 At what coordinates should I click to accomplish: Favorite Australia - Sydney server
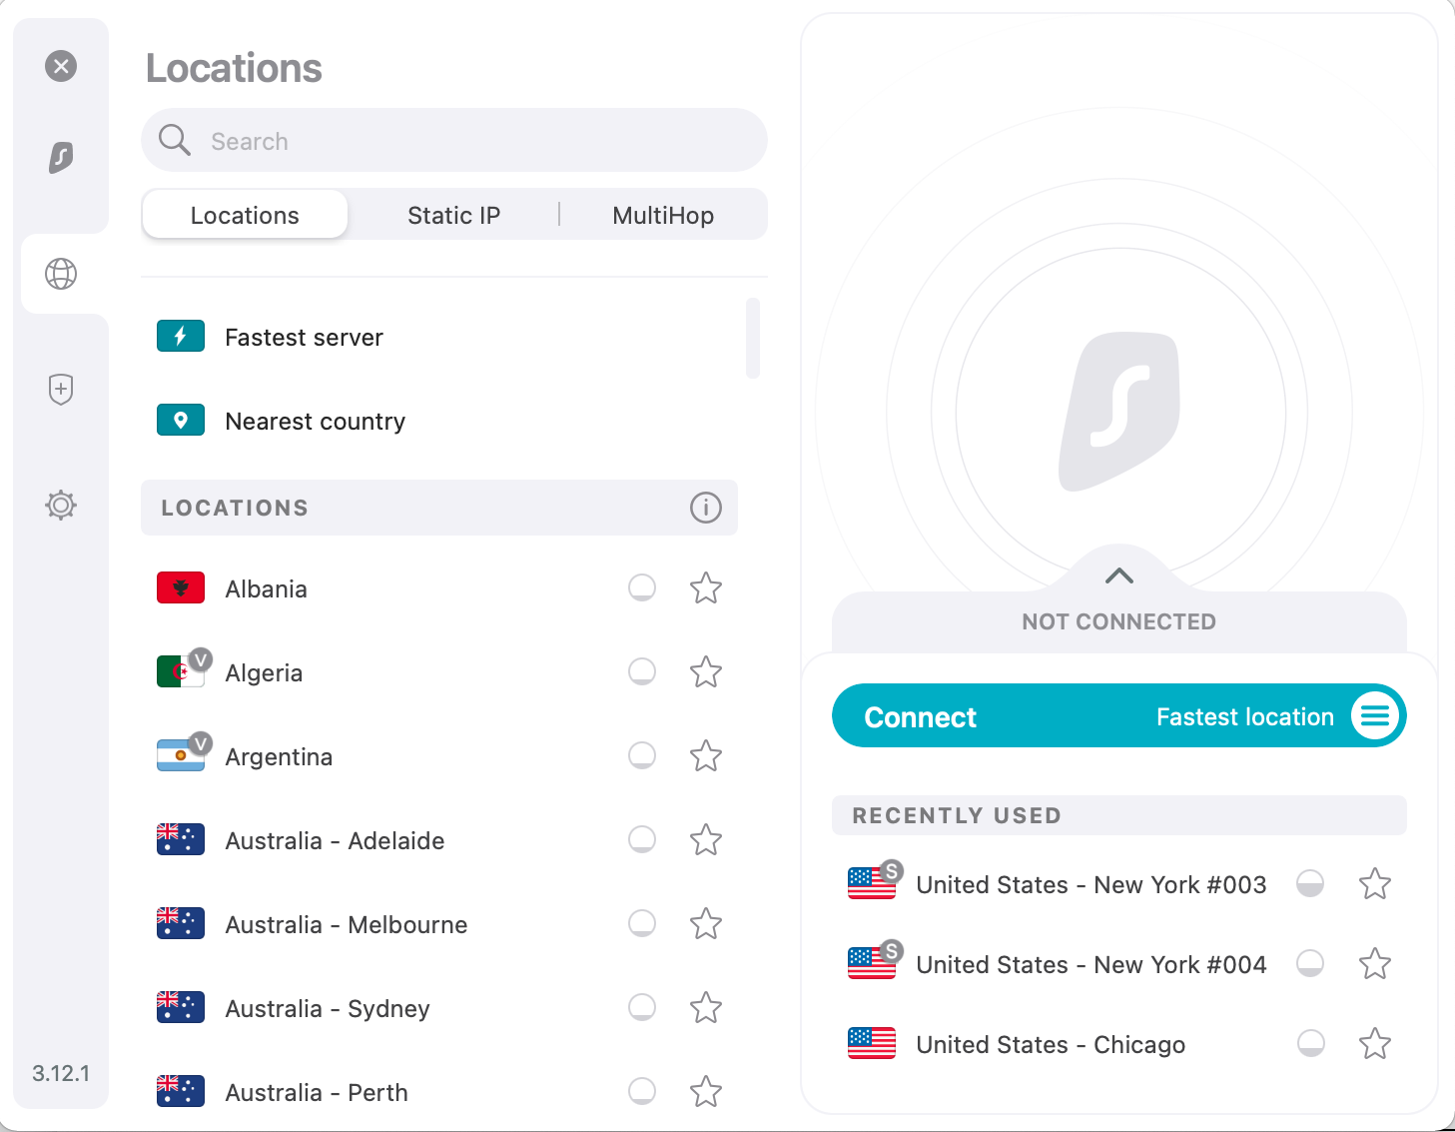[x=705, y=1008]
